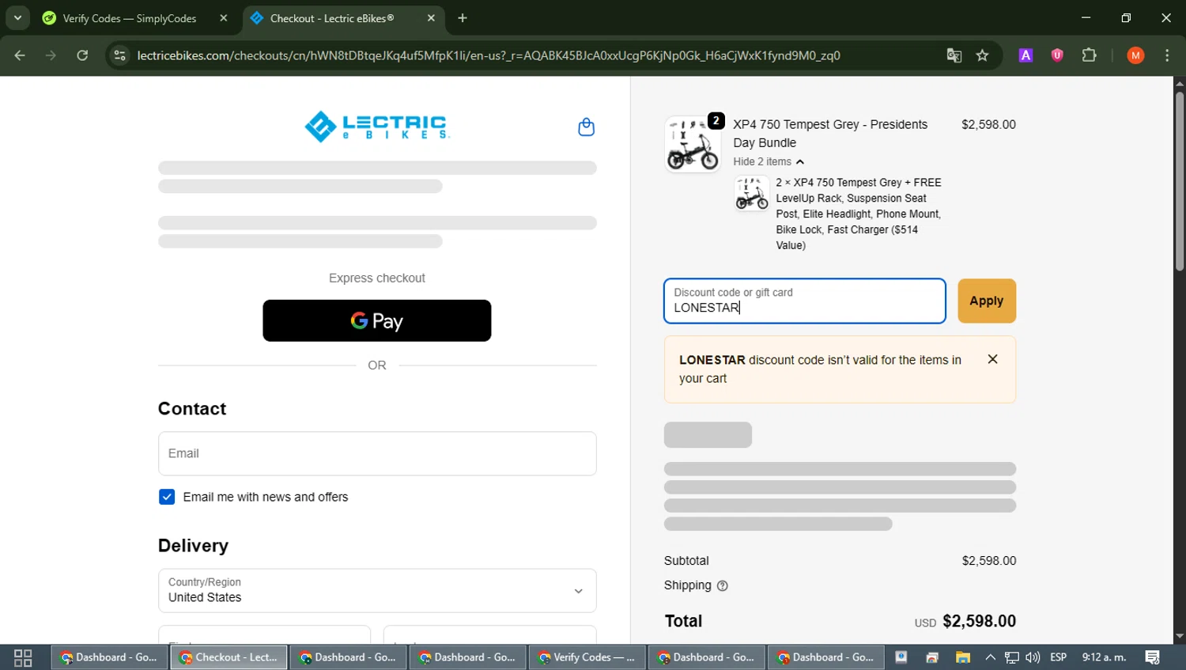Focus the Email input field
1186x670 pixels.
coord(377,453)
